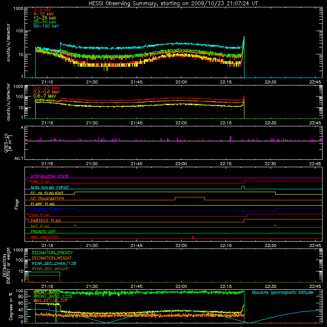Click the Flags panel axis title

coord(17,204)
